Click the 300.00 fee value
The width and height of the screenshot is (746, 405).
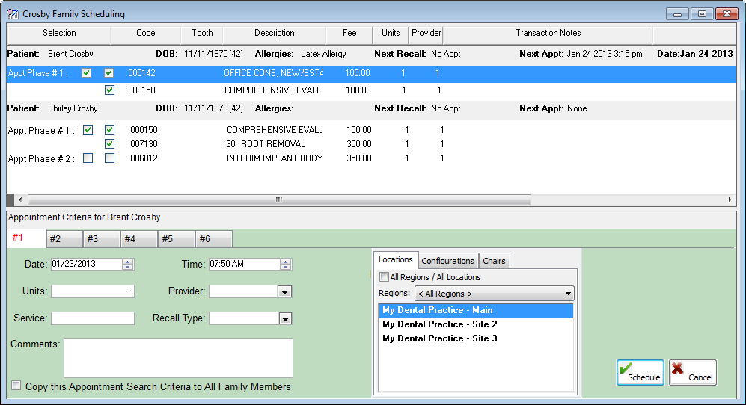pos(358,144)
